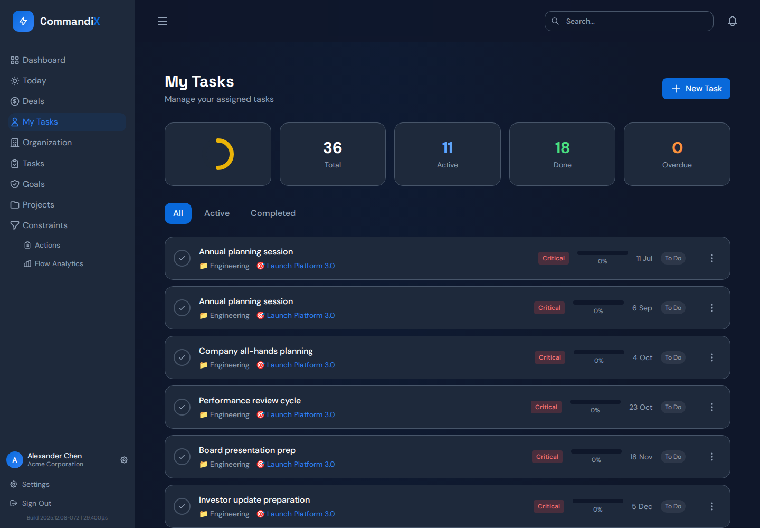Click the gear icon beside Alexander Chen

pyautogui.click(x=124, y=460)
